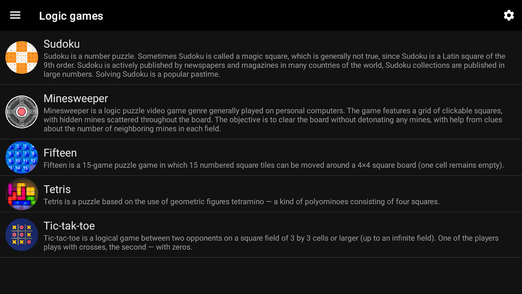Tap the Tetris colorful blocks icon

(22, 194)
